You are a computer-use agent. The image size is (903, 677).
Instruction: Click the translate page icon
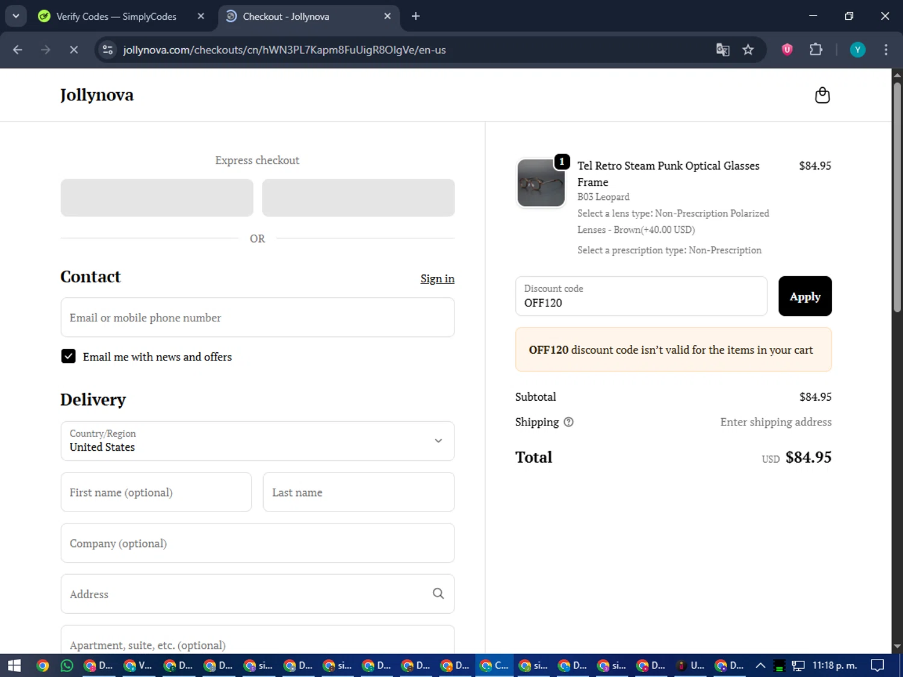pos(722,50)
